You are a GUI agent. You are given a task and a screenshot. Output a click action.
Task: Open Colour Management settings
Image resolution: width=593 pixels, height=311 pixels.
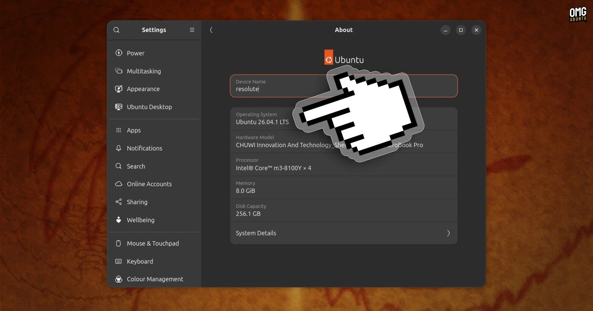[154, 279]
